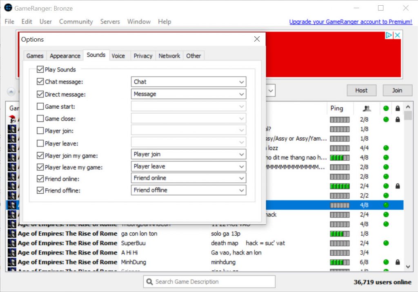Select the SuperBuu death map game row

205,243
